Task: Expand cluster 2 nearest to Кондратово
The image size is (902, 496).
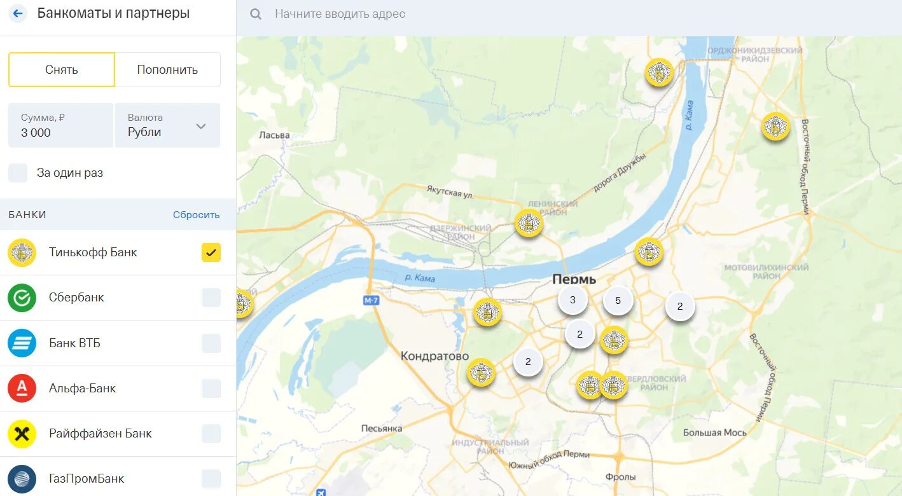Action: click(528, 362)
